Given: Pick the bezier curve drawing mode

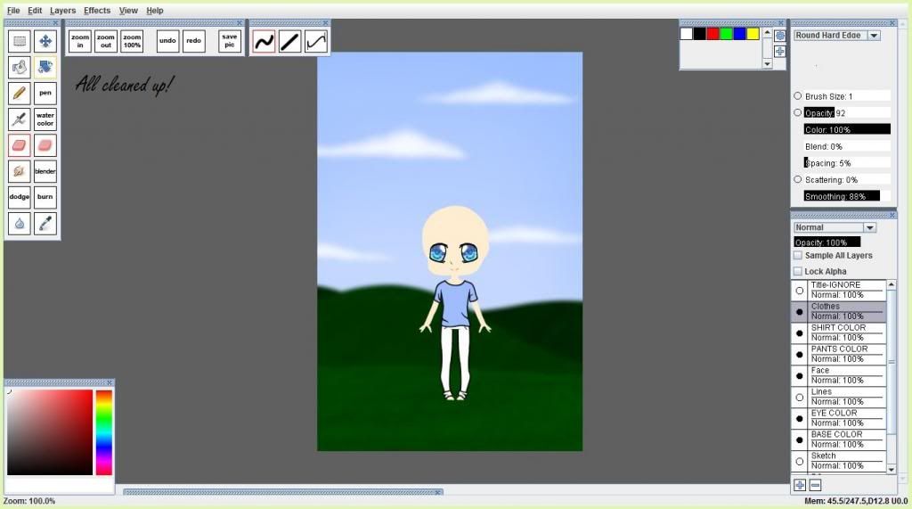Looking at the screenshot, I should point(316,41).
